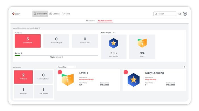The width and height of the screenshot is (199, 111).
Task: Click the red count badge on Daily Learning card
Action: [126, 72]
